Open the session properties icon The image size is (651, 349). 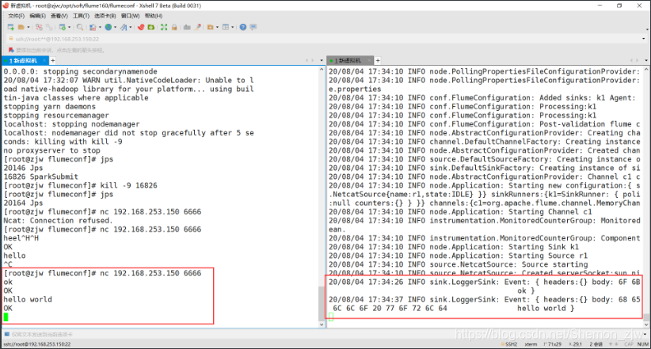tap(63, 27)
